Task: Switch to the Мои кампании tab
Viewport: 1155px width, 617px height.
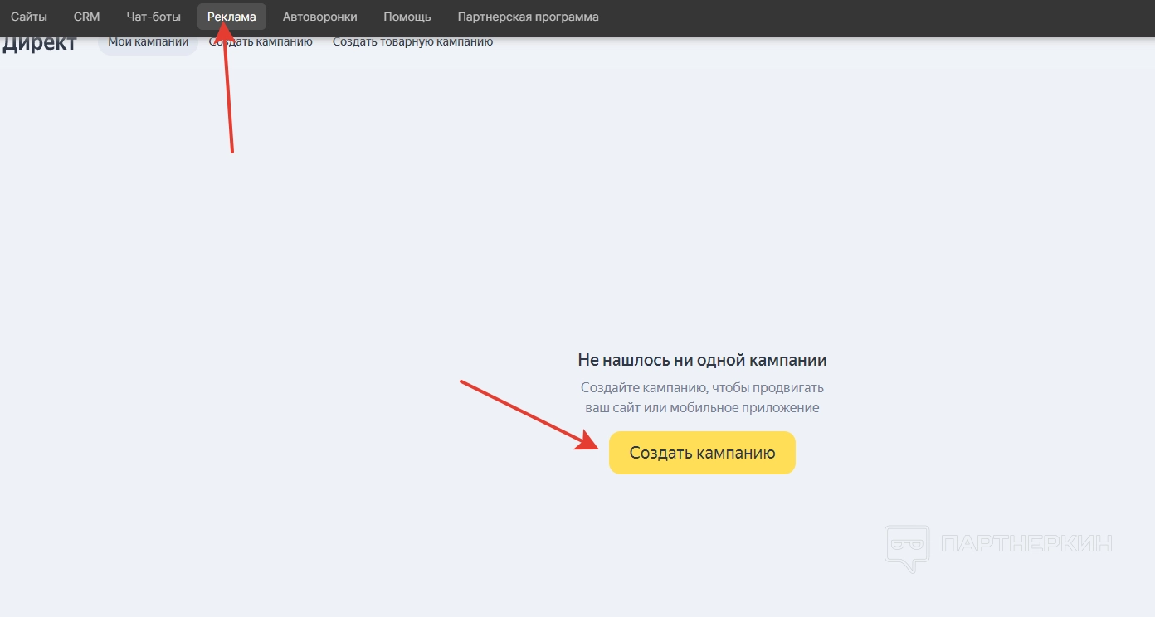Action: click(x=149, y=42)
